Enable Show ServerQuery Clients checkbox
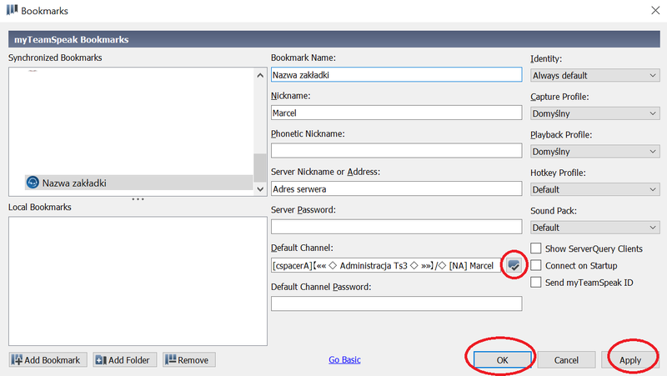The image size is (667, 376). point(536,248)
